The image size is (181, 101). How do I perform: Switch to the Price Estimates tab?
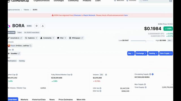(66, 100)
